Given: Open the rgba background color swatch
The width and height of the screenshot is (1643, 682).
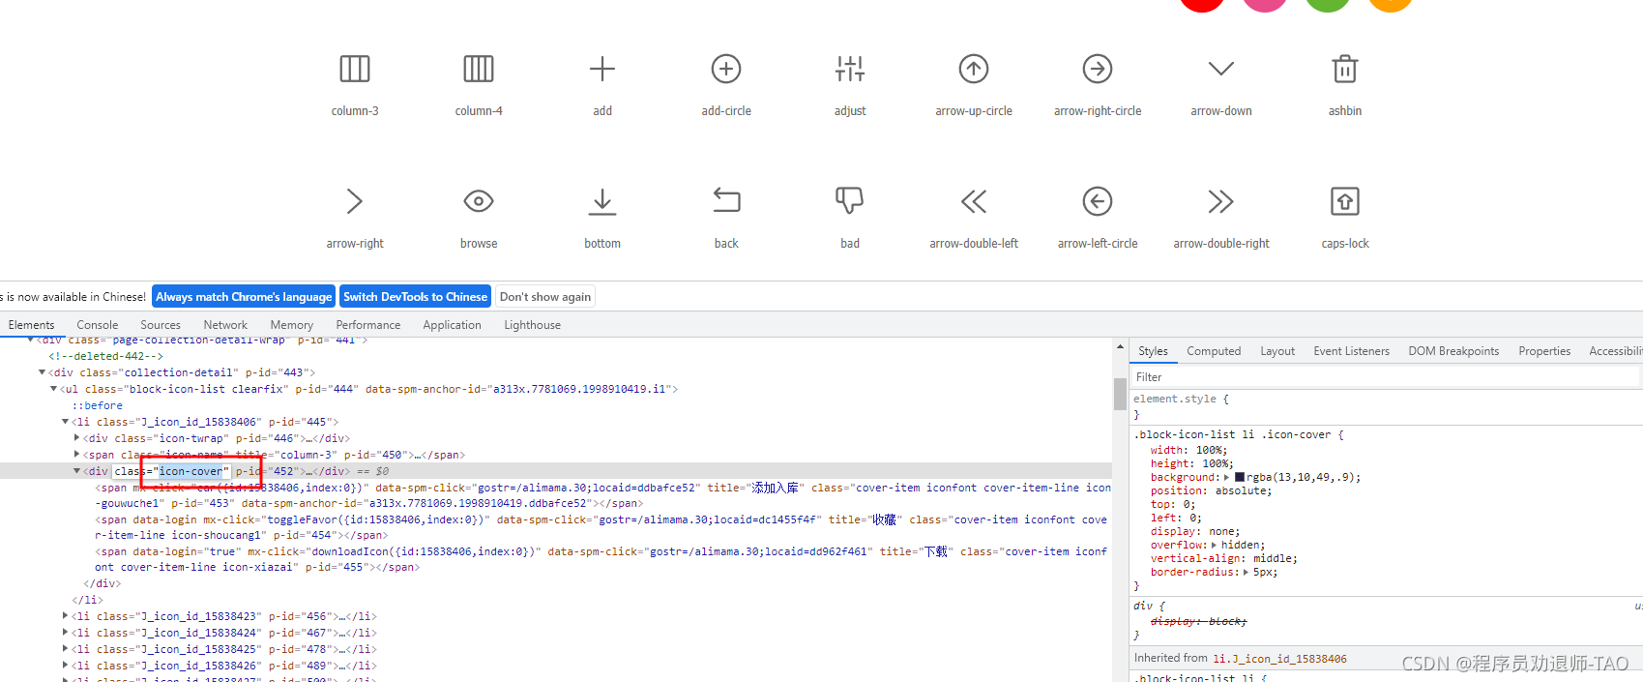Looking at the screenshot, I should (x=1240, y=477).
